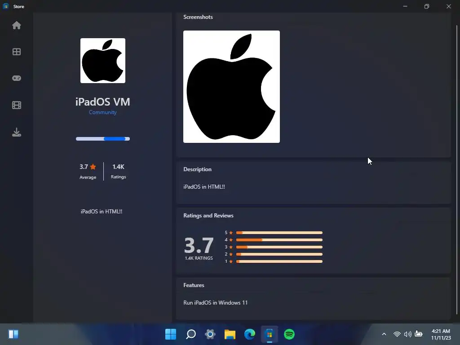Screen dimensions: 460x345
Task: Click 'Run iPadOS in Windows 11' text
Action: (215, 303)
